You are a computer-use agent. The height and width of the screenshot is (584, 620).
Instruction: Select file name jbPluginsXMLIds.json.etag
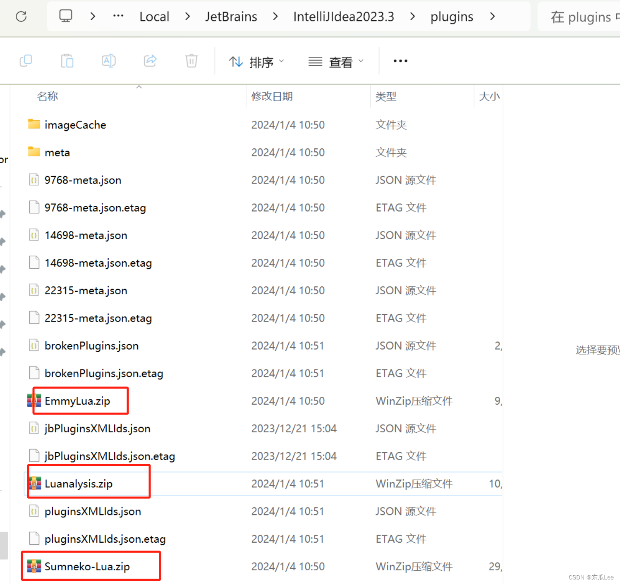point(110,456)
